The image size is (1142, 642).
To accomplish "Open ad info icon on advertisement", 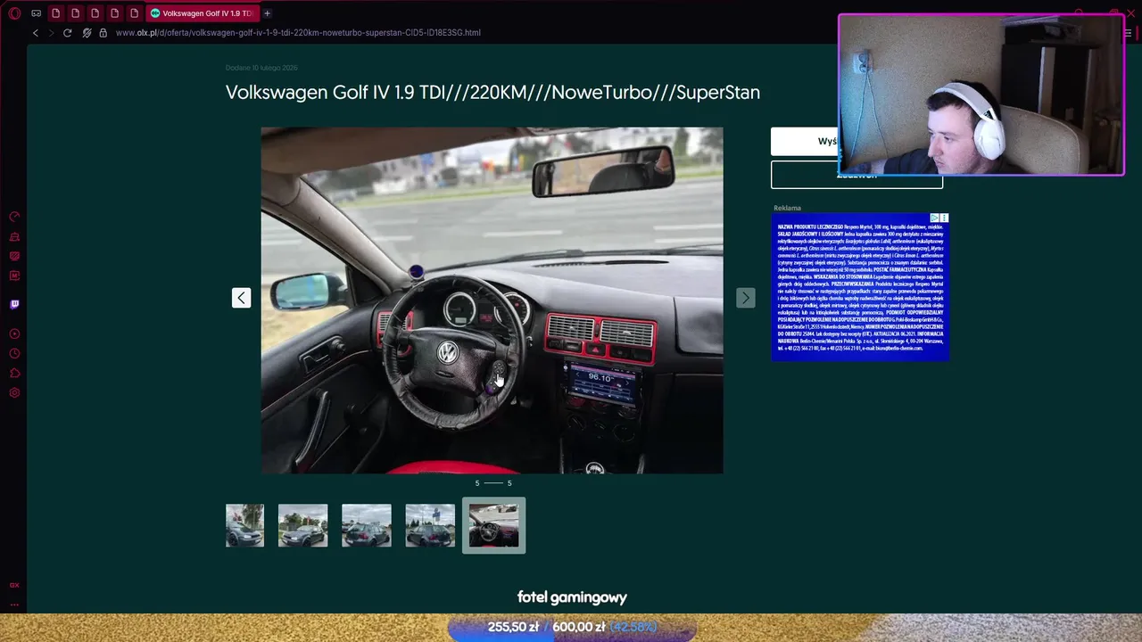I will (935, 218).
